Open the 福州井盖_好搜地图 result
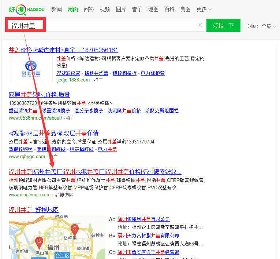280x259 pixels. [34, 210]
